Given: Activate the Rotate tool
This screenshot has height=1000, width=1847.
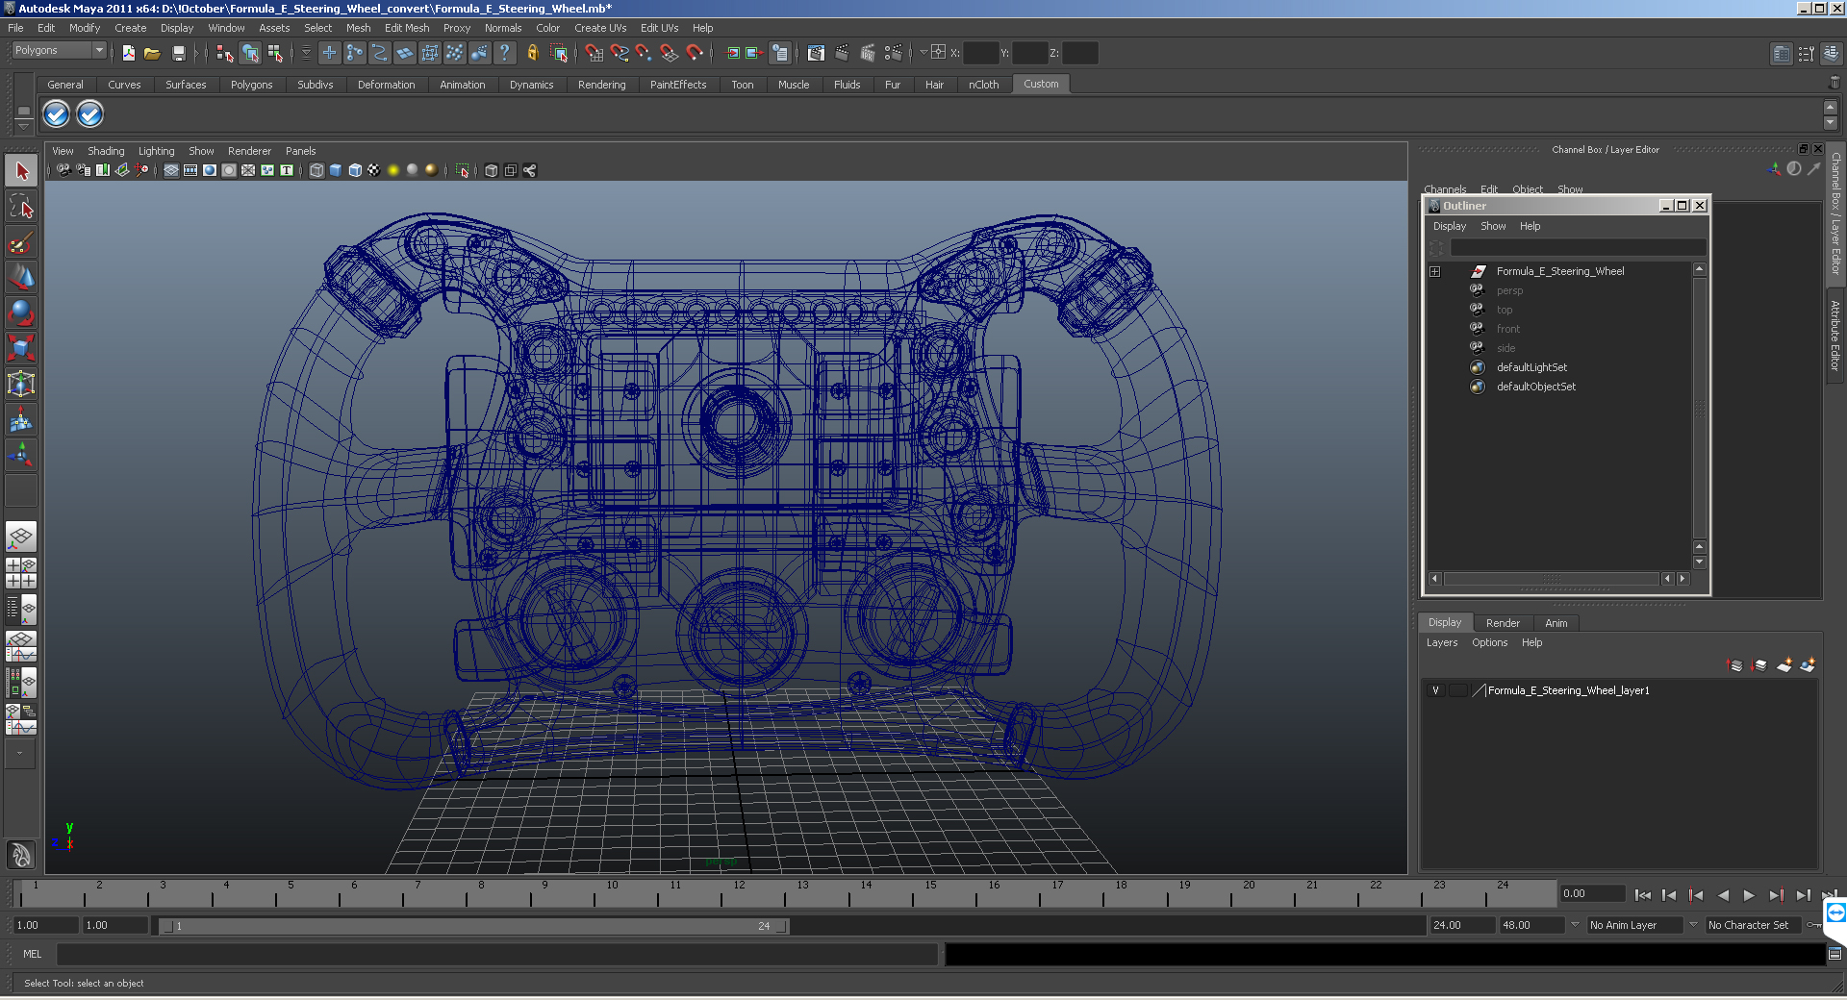Looking at the screenshot, I should coord(21,312).
